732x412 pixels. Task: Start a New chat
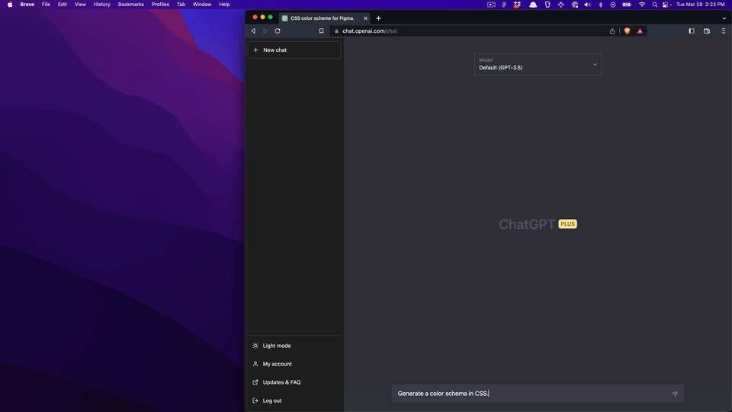click(x=294, y=50)
